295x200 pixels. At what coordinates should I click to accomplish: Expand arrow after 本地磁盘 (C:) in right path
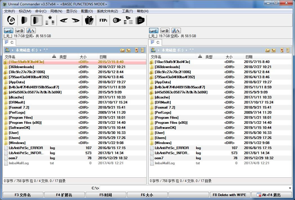[187, 50]
